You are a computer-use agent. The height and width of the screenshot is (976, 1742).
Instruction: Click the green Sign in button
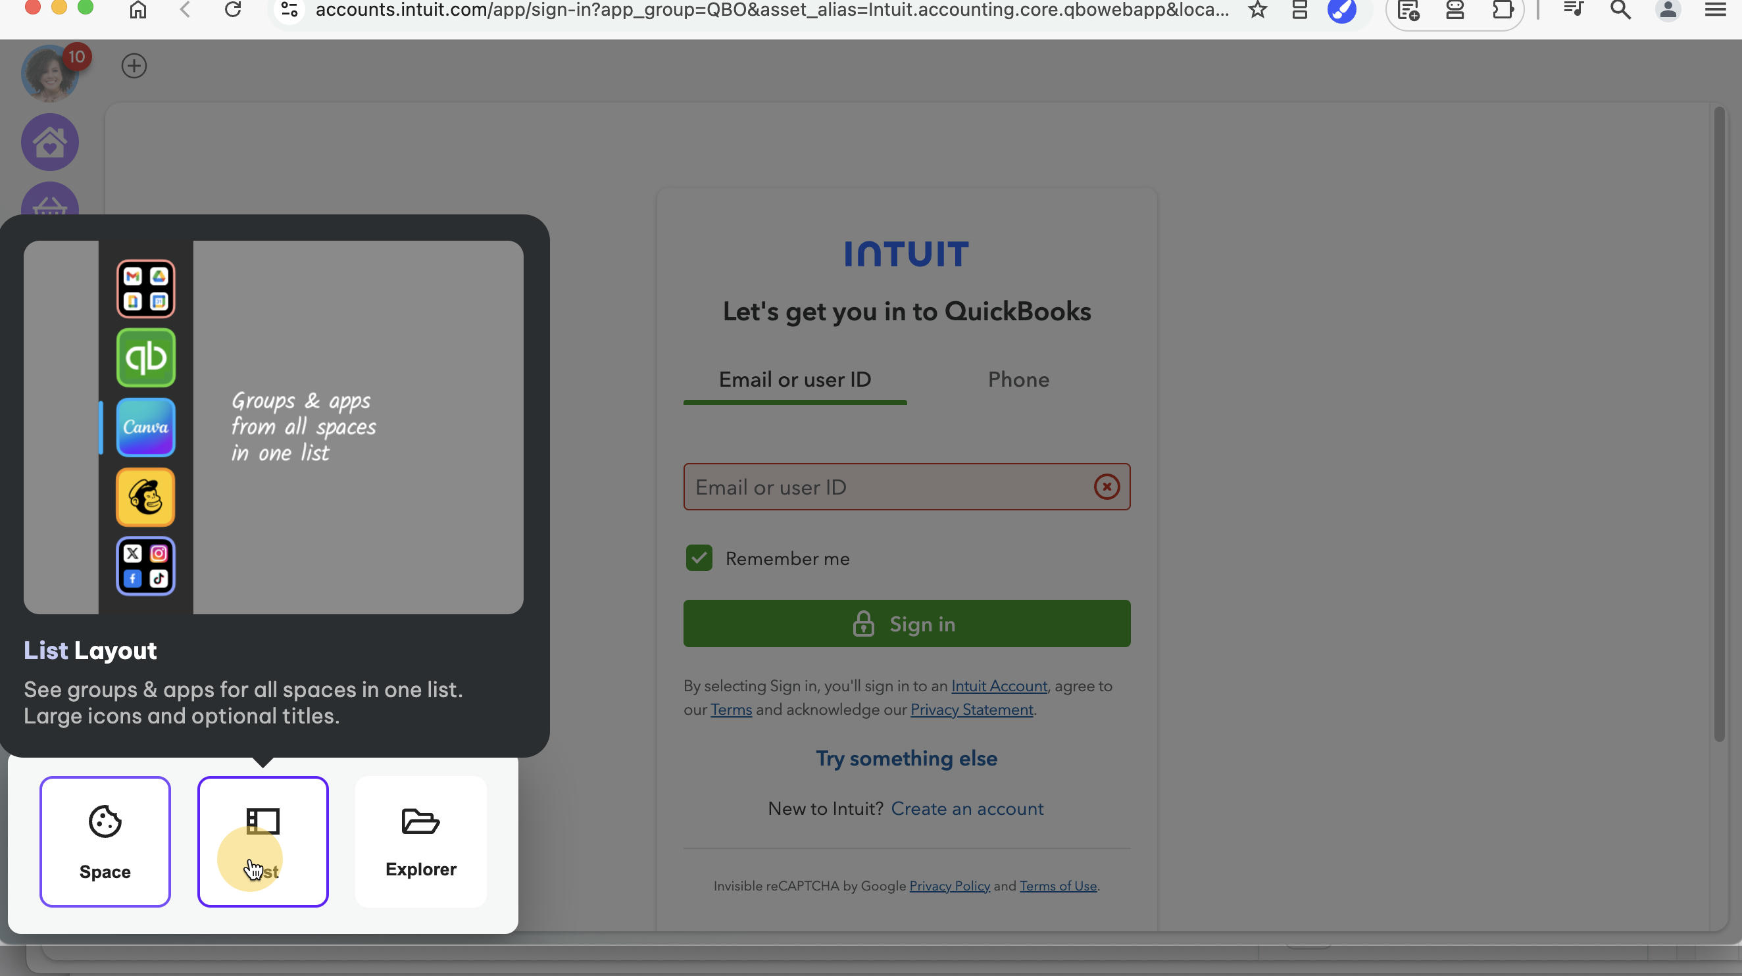(x=907, y=624)
